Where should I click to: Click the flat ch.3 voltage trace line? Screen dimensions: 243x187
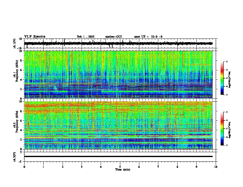118,156
